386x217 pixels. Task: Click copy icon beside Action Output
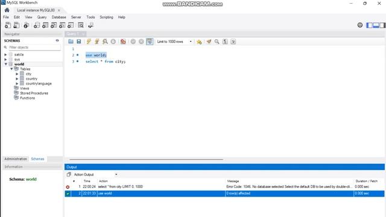(69, 174)
